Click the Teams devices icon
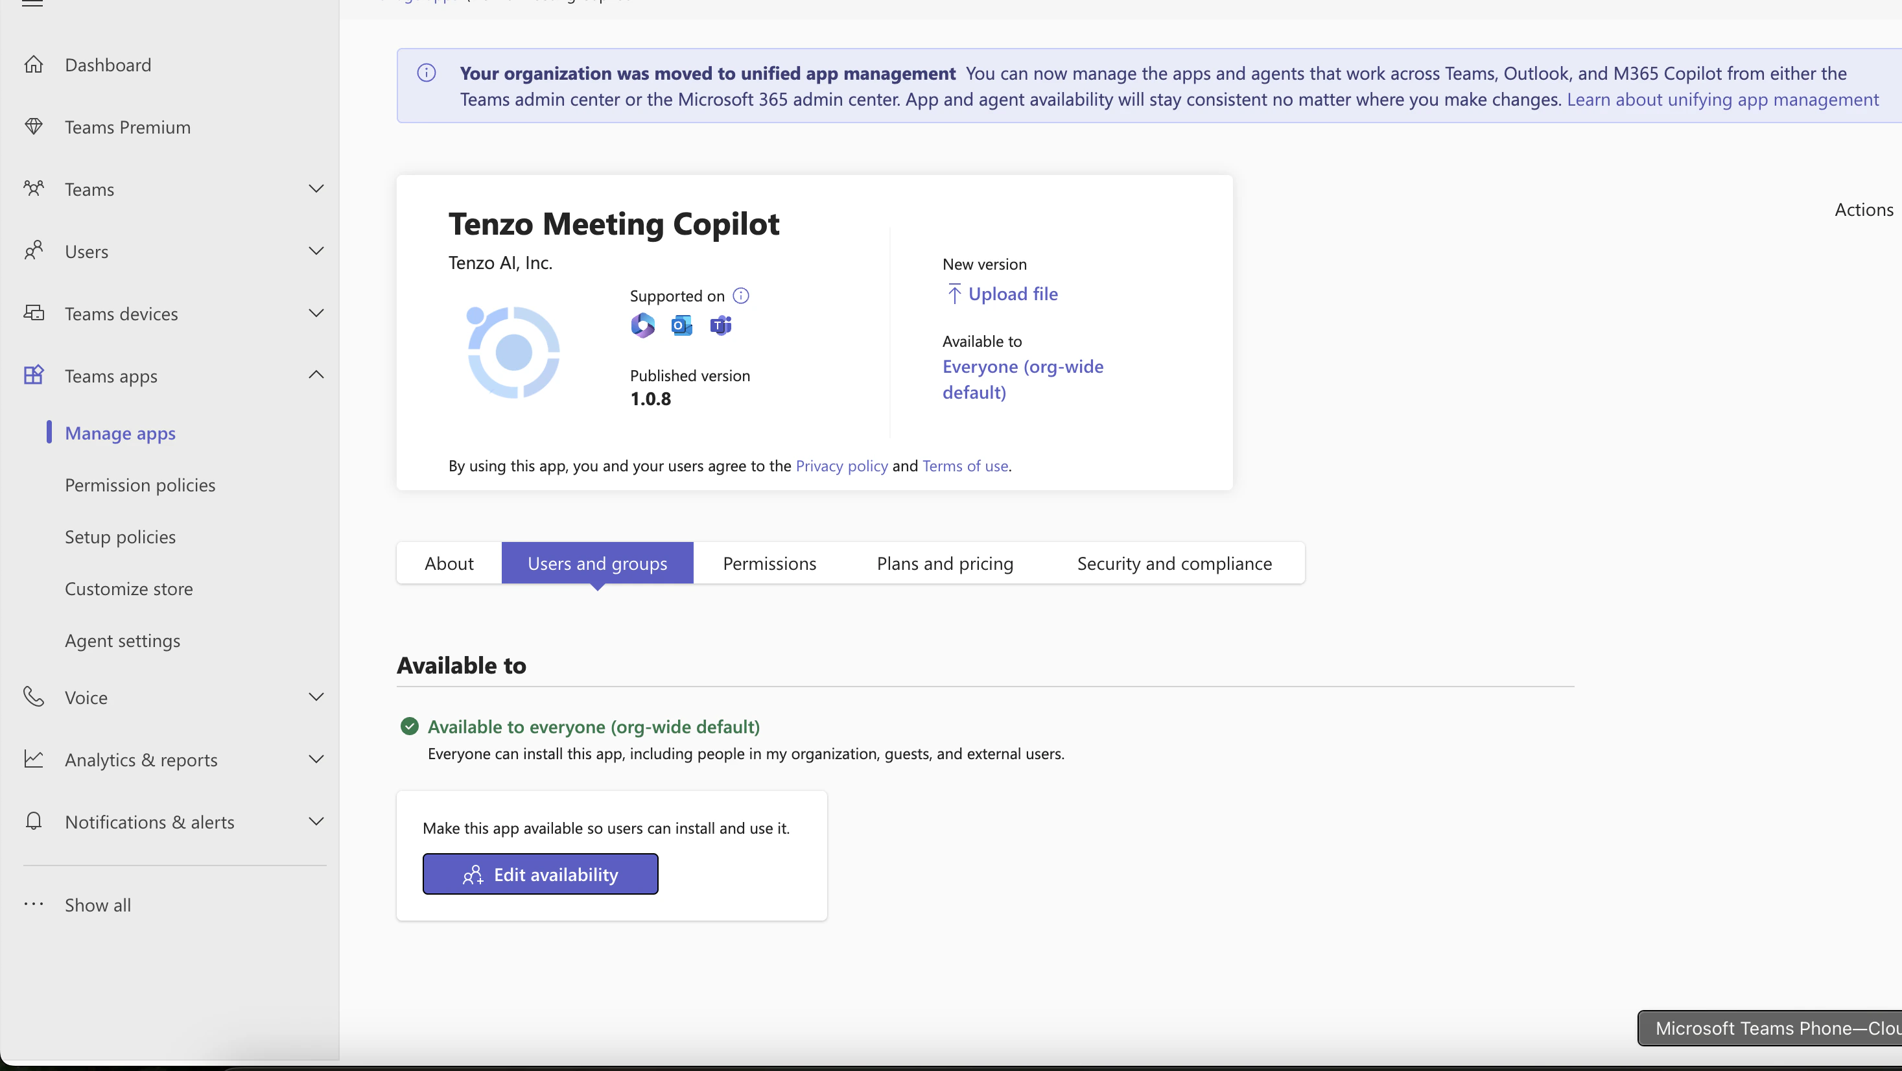 click(33, 313)
